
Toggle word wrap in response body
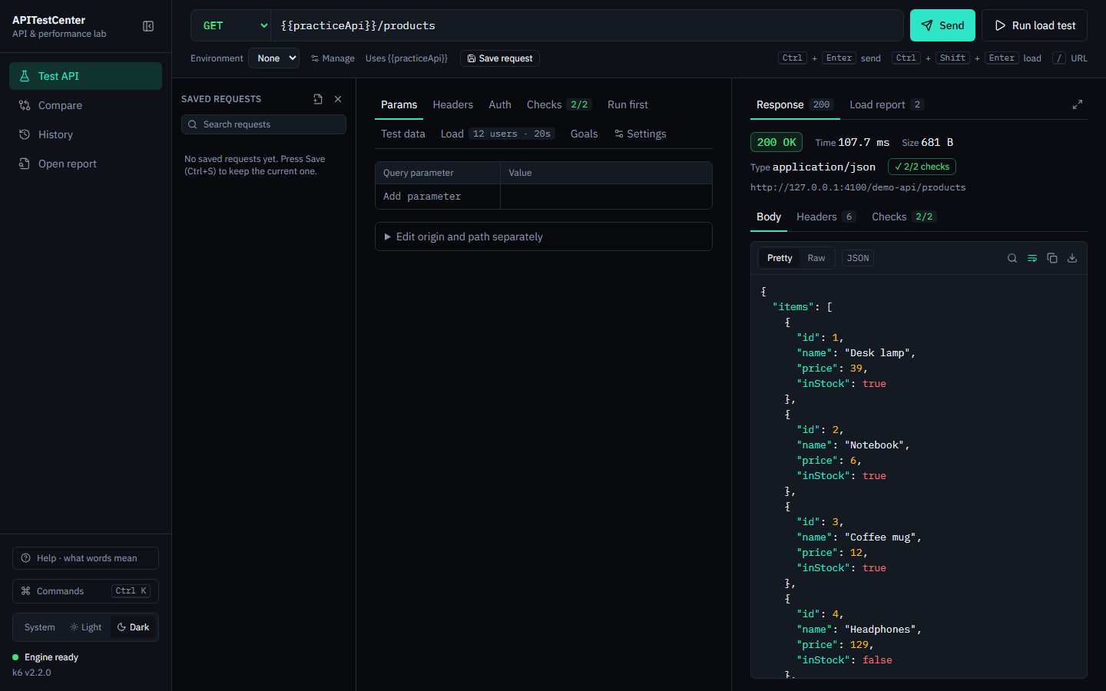[x=1032, y=258]
